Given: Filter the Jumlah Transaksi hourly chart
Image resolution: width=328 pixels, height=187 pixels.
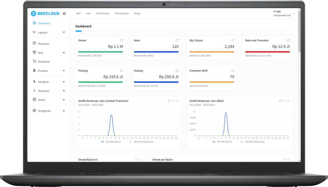Looking at the screenshot, I should tap(173, 101).
